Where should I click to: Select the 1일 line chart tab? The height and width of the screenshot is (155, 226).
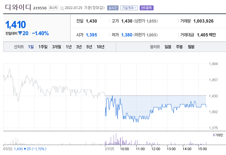click(31, 47)
